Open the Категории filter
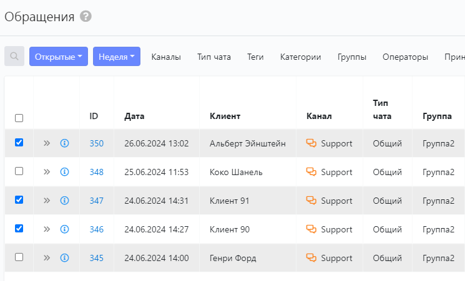Viewport: 465px width, 281px height. click(300, 57)
